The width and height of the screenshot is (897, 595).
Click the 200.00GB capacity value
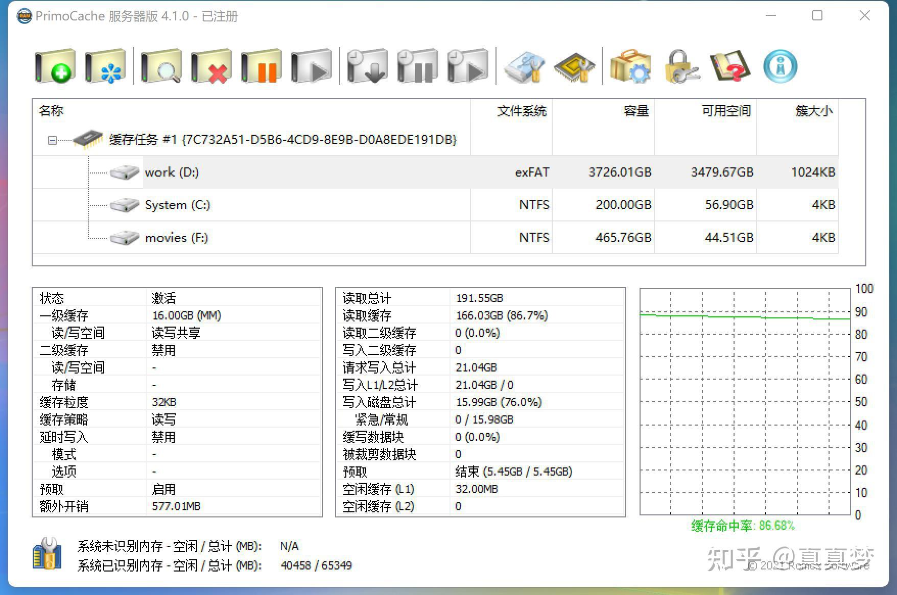(x=623, y=205)
